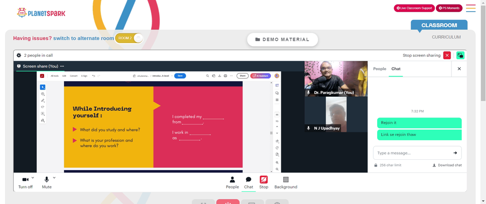The height and width of the screenshot is (204, 486).
Task: Click the Acrobat logo in shared screen
Action: [41, 76]
